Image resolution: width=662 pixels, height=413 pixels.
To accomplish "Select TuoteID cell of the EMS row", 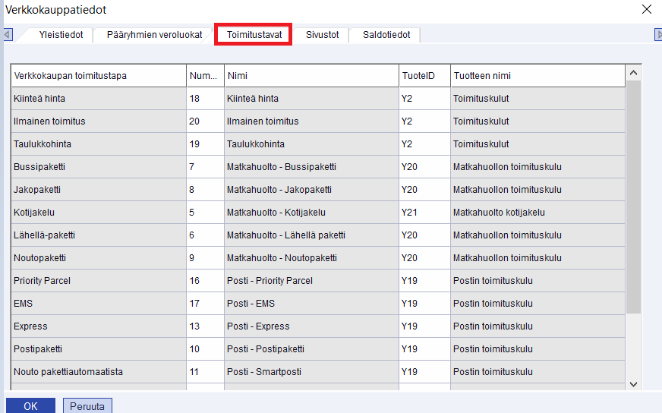I will point(424,304).
